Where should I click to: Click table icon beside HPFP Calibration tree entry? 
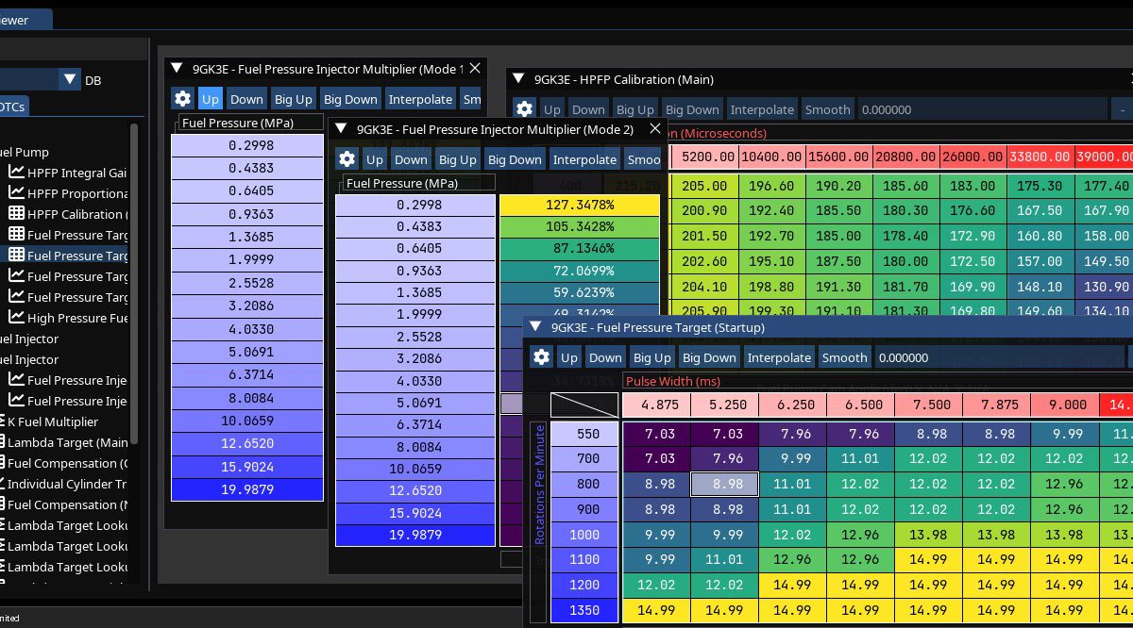pos(16,214)
